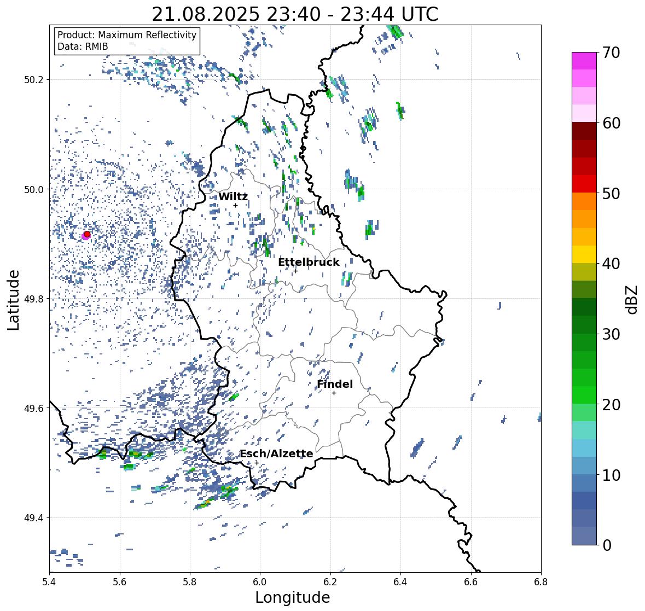This screenshot has height=611, width=645.
Task: Click the dark red 60 dBZ colorbar segment
Action: pos(584,131)
